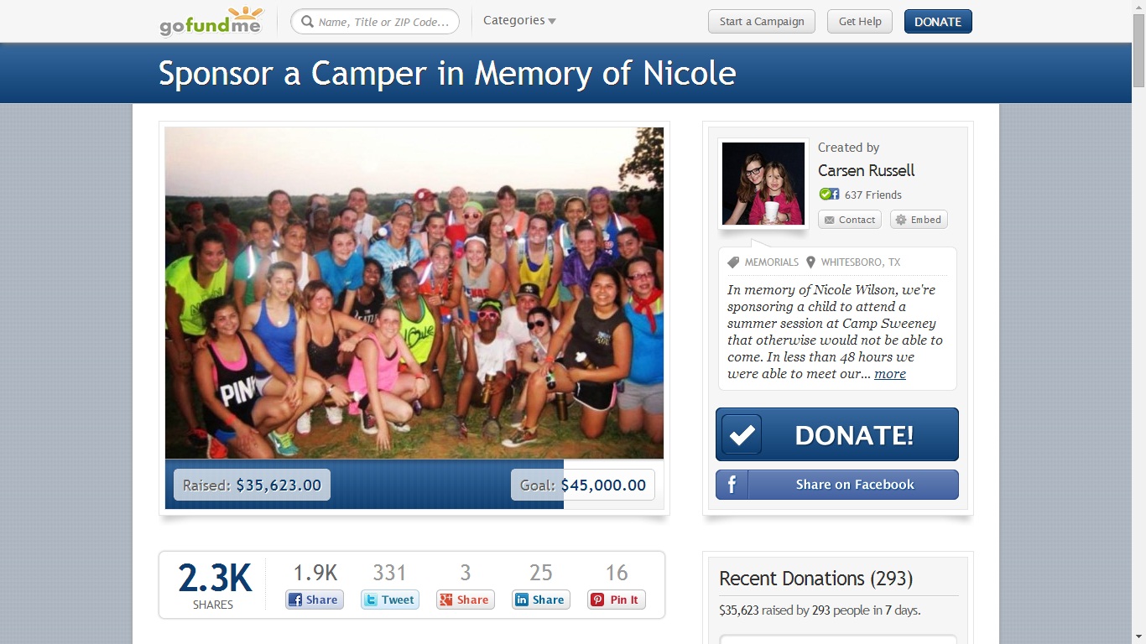The width and height of the screenshot is (1146, 644).
Task: Click the GoFundMe logo
Action: pyautogui.click(x=211, y=22)
